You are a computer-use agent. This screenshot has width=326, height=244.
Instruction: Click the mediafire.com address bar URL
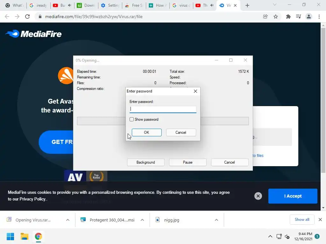94,17
